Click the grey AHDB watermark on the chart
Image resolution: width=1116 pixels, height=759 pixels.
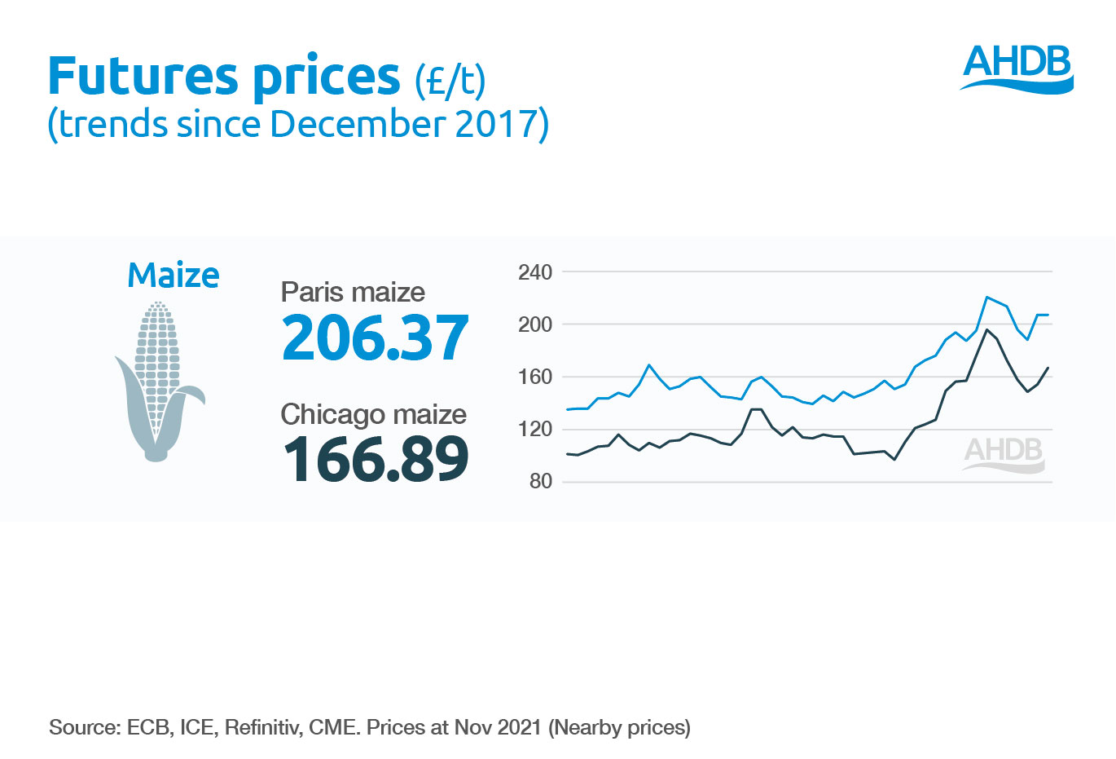click(1004, 454)
